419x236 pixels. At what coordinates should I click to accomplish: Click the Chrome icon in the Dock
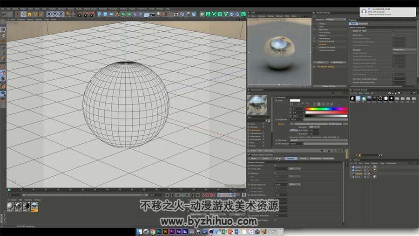point(152,231)
